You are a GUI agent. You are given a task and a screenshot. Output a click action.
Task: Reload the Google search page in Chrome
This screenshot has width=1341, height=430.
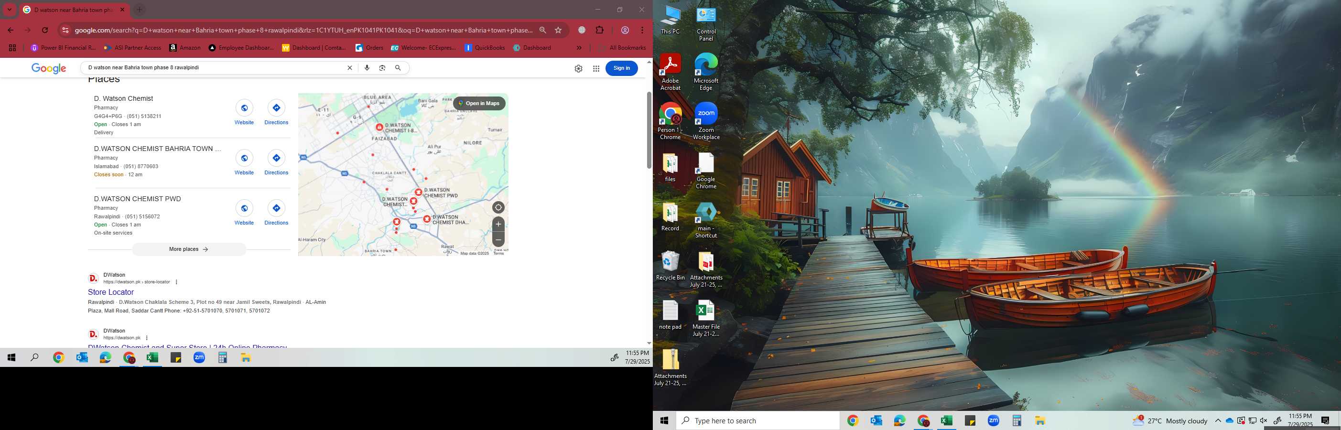coord(45,30)
